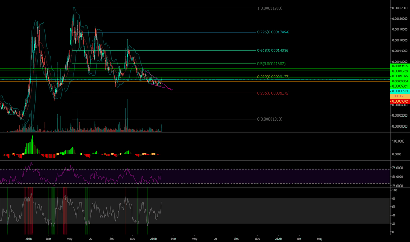Select the cyan 0.00008653 price tag
410x242 pixels.
[x=400, y=91]
